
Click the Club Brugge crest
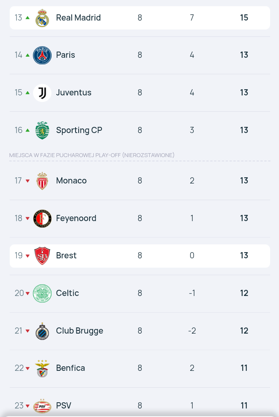42,331
